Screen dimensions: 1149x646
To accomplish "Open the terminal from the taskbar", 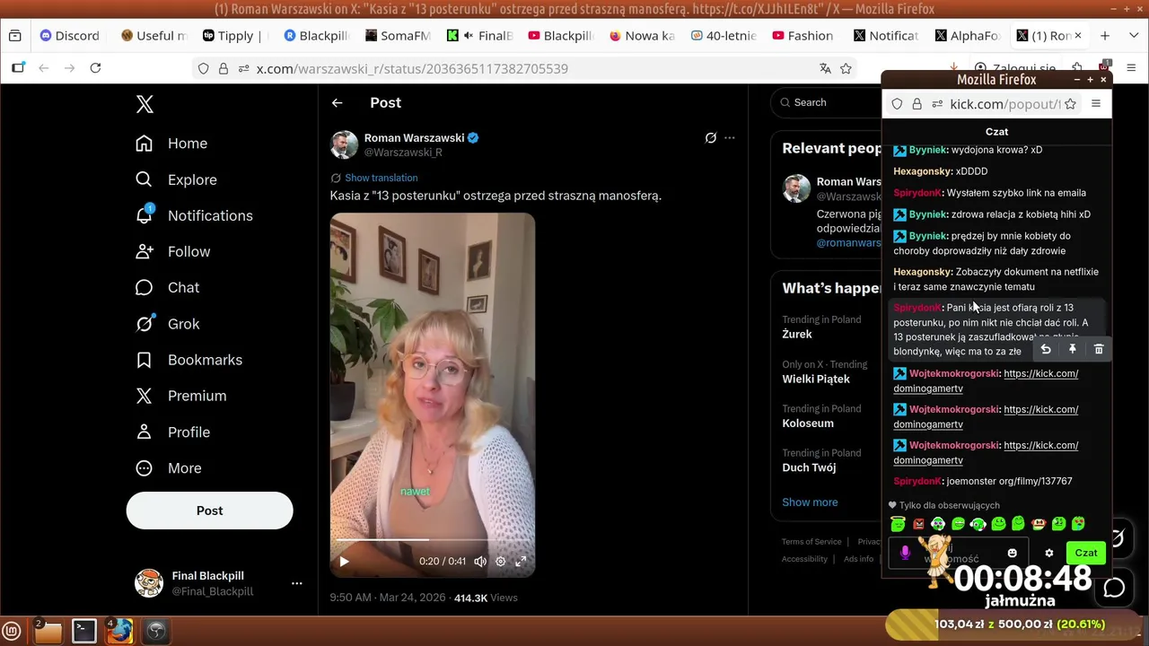I will click(x=84, y=632).
